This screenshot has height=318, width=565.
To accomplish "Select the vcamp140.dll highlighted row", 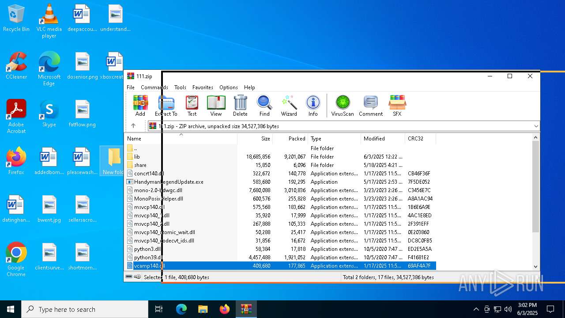I will (281, 266).
